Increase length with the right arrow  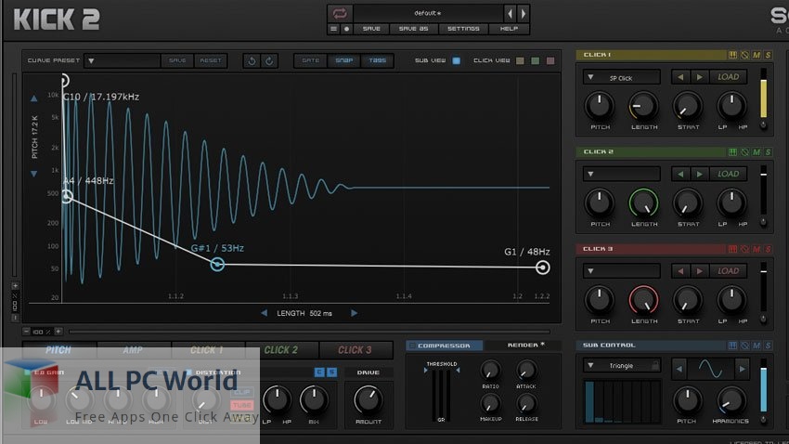point(355,313)
